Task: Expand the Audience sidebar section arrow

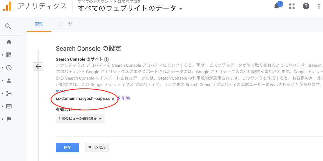Action: click(x=2, y=81)
